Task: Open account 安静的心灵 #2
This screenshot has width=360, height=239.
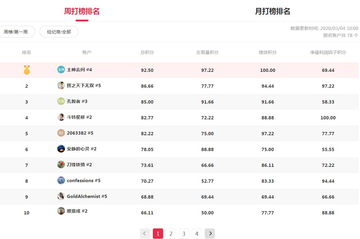Action: click(82, 149)
